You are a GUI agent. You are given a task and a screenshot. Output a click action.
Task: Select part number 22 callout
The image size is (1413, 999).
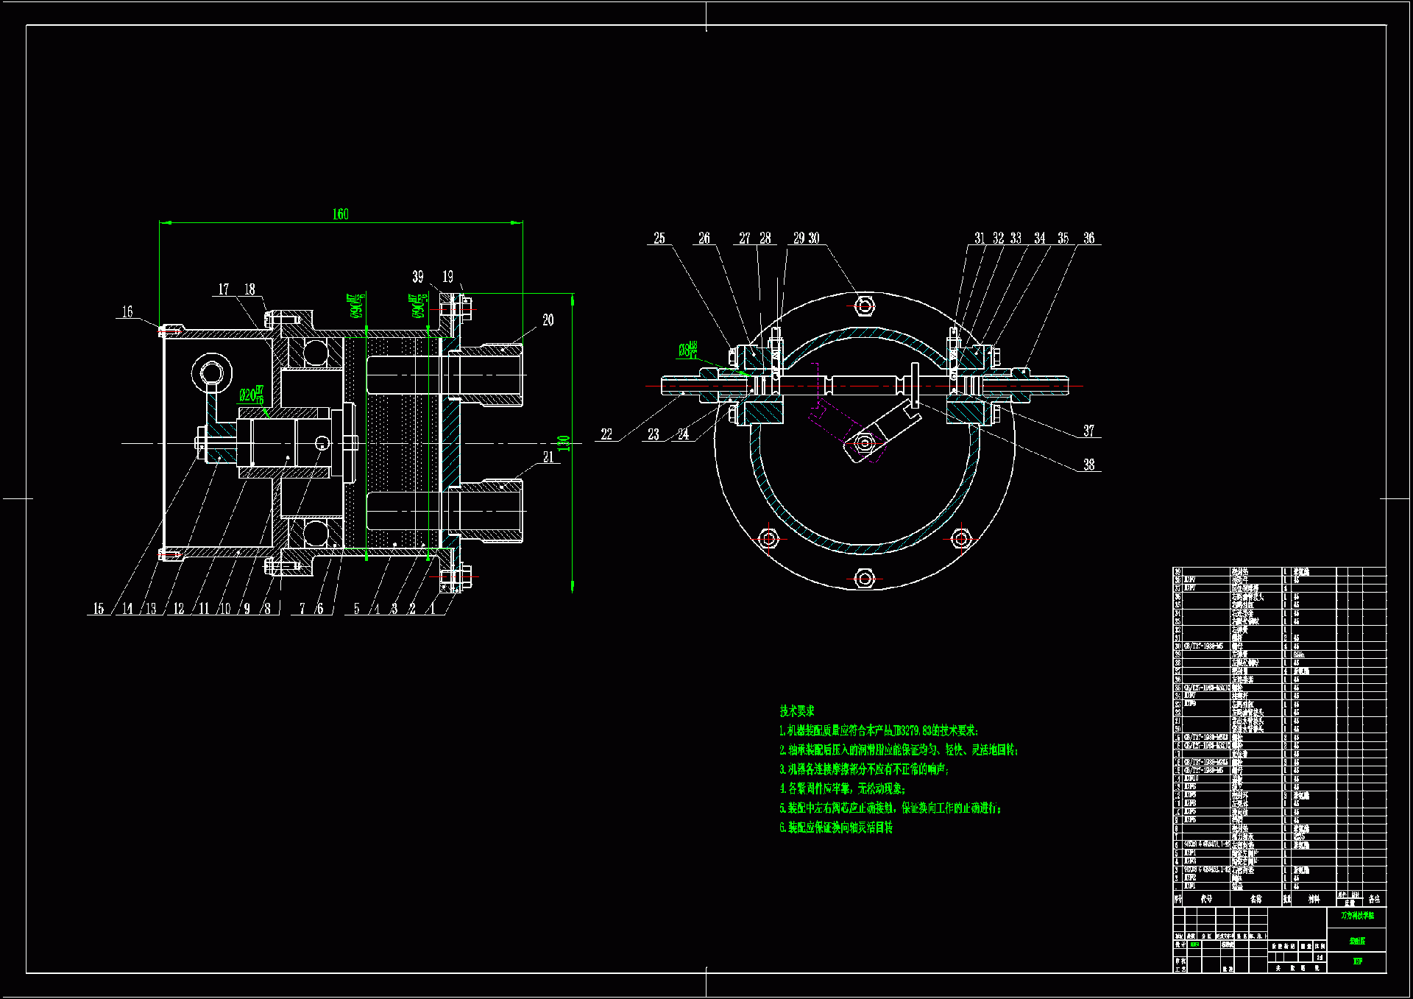[606, 434]
